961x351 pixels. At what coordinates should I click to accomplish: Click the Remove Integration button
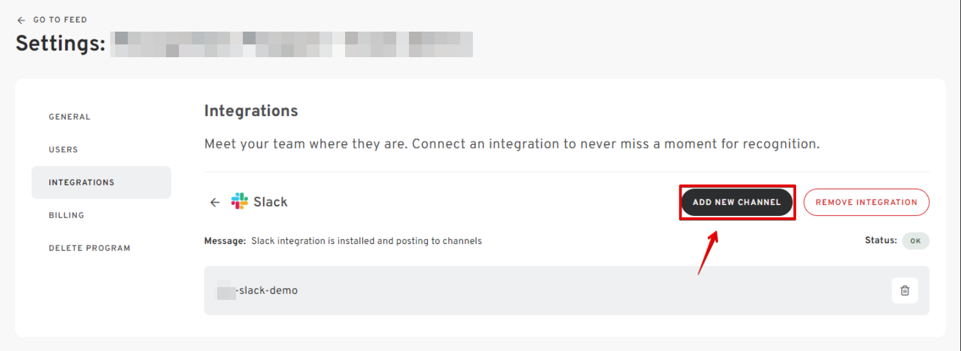click(866, 203)
